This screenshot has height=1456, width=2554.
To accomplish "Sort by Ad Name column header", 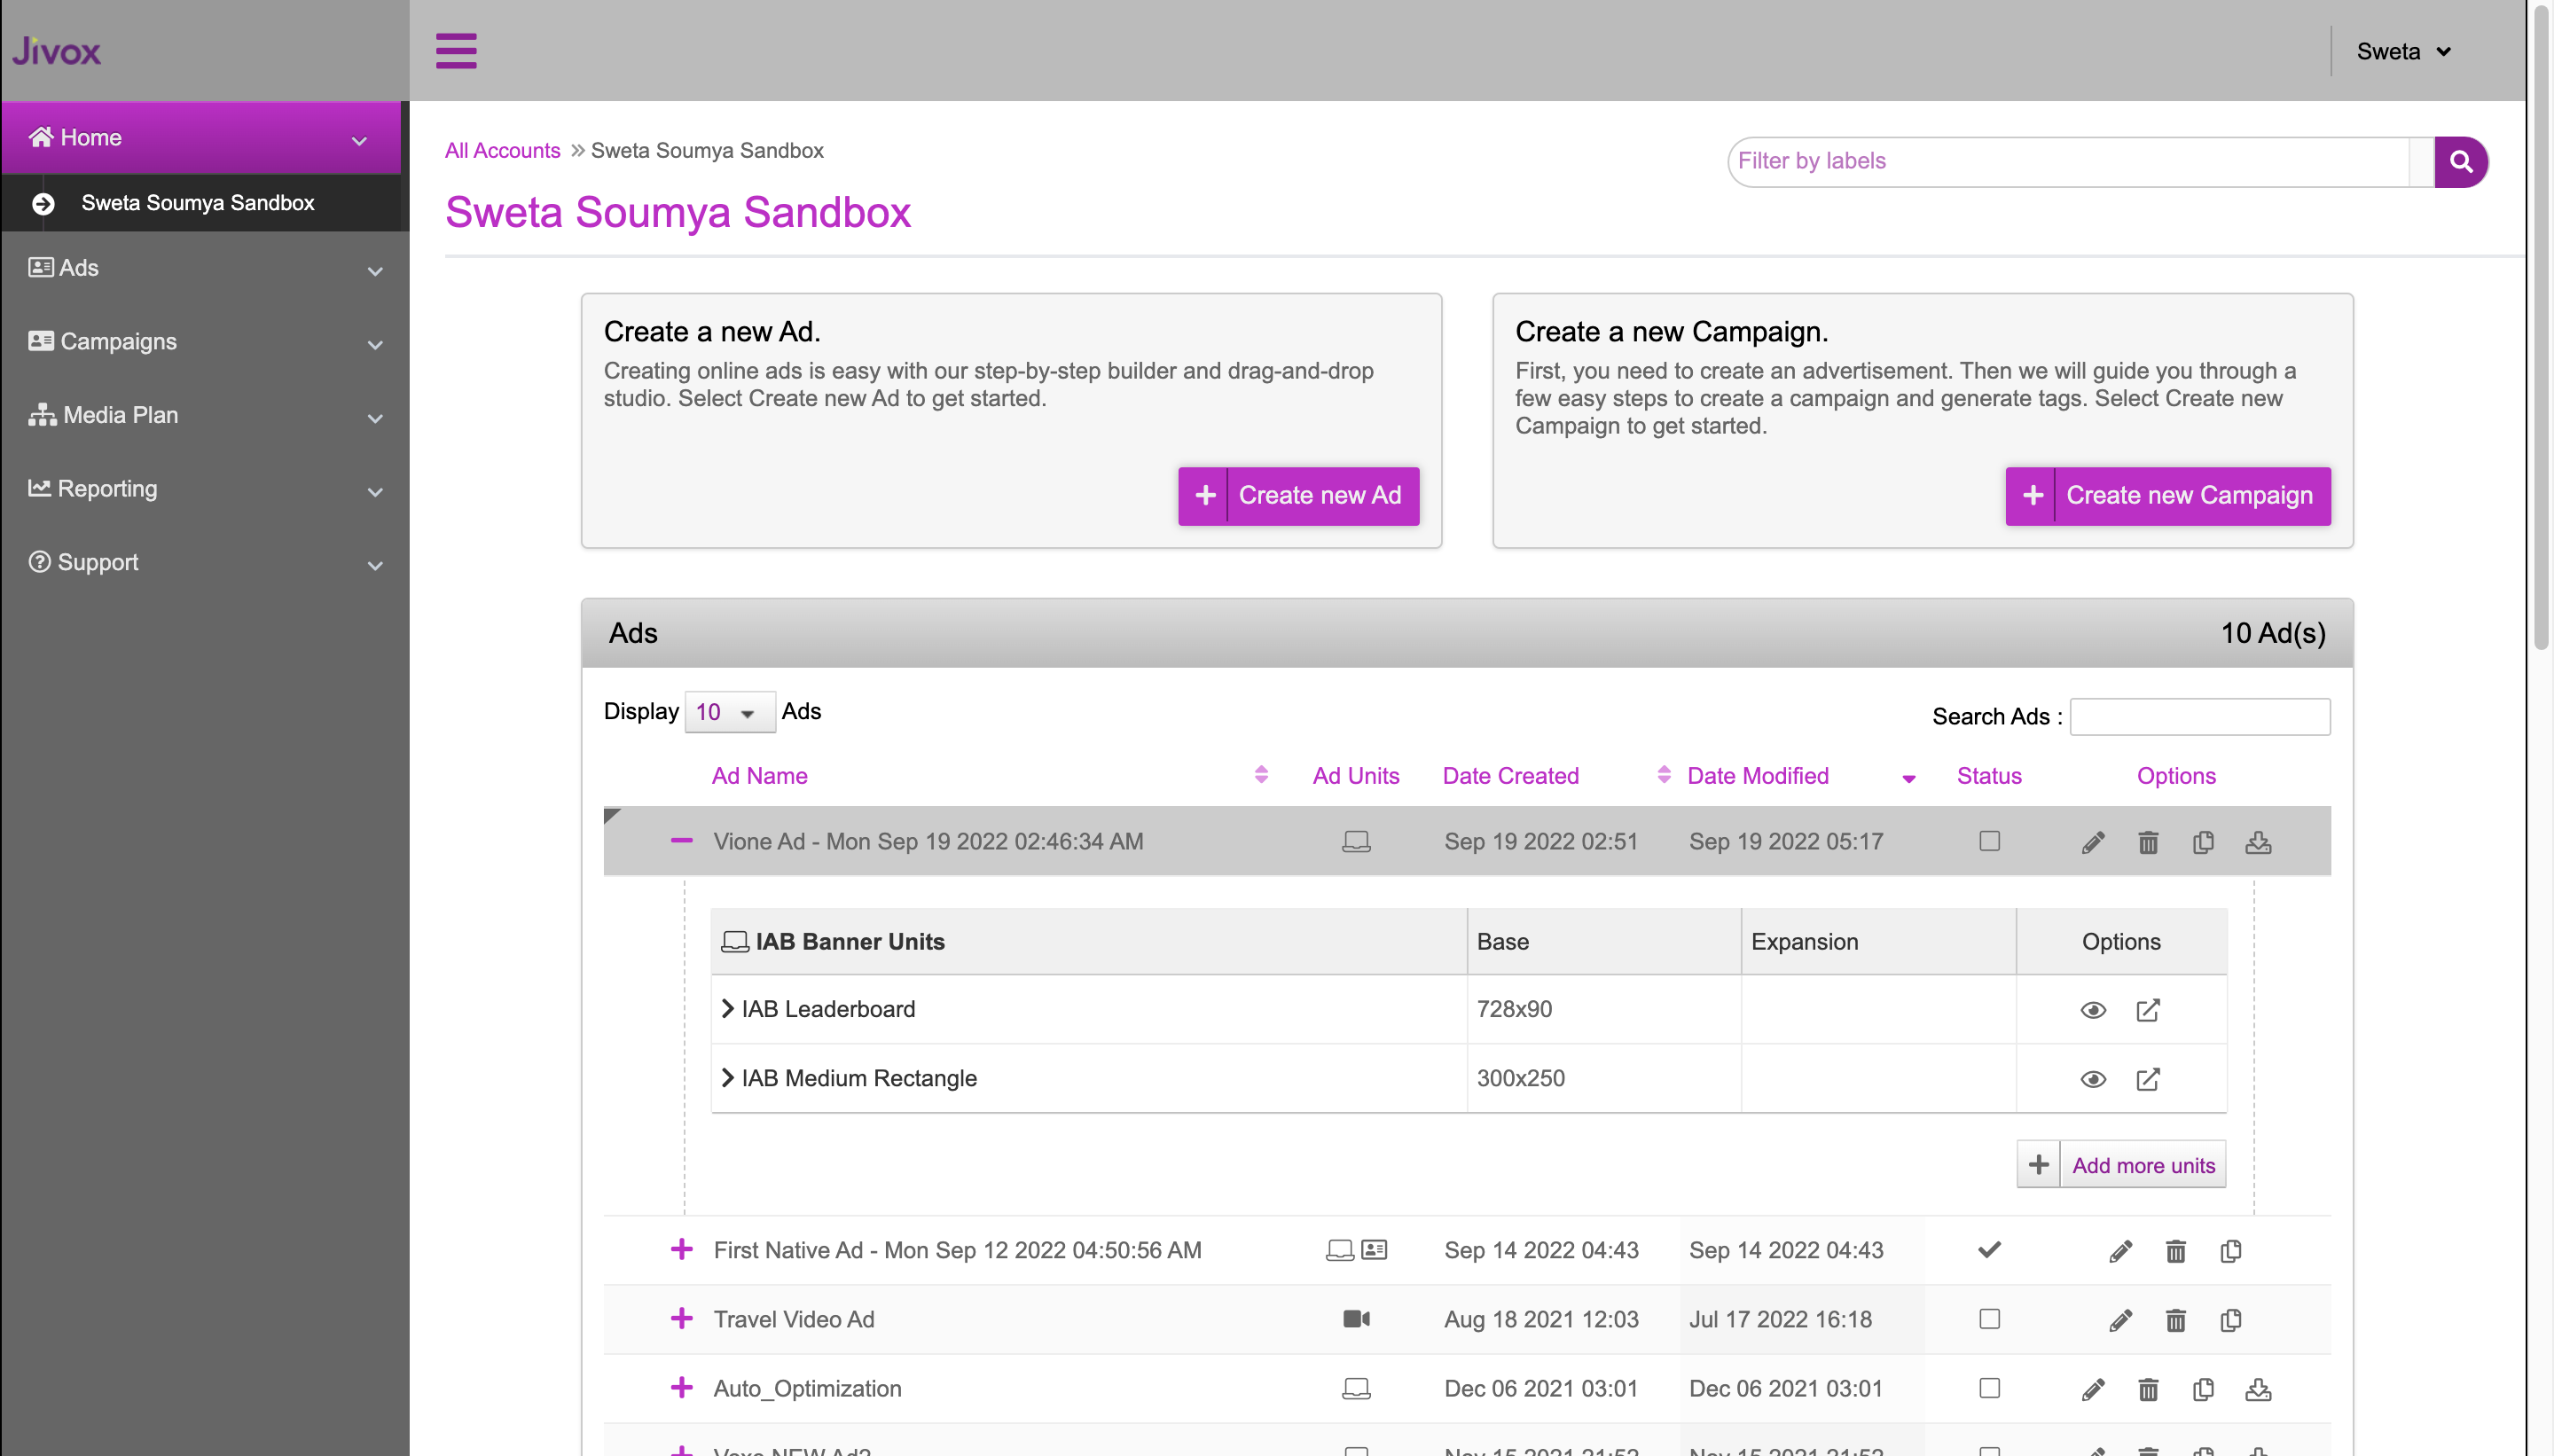I will 759,776.
